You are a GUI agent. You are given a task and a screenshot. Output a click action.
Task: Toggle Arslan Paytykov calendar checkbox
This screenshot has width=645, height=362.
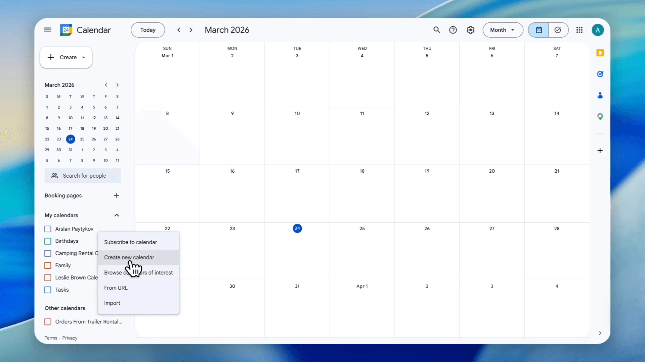pos(48,229)
